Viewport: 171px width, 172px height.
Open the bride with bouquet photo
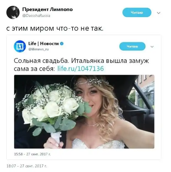coord(84,112)
